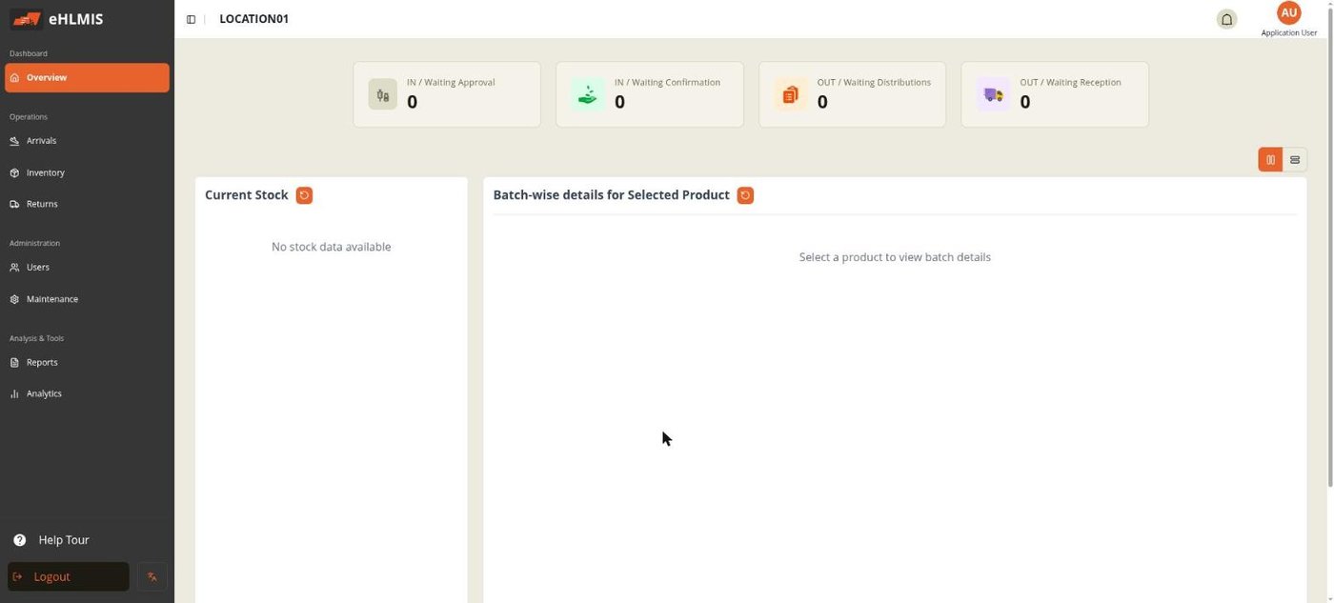The width and height of the screenshot is (1334, 603).
Task: Click the Users sidebar icon
Action: pyautogui.click(x=14, y=268)
